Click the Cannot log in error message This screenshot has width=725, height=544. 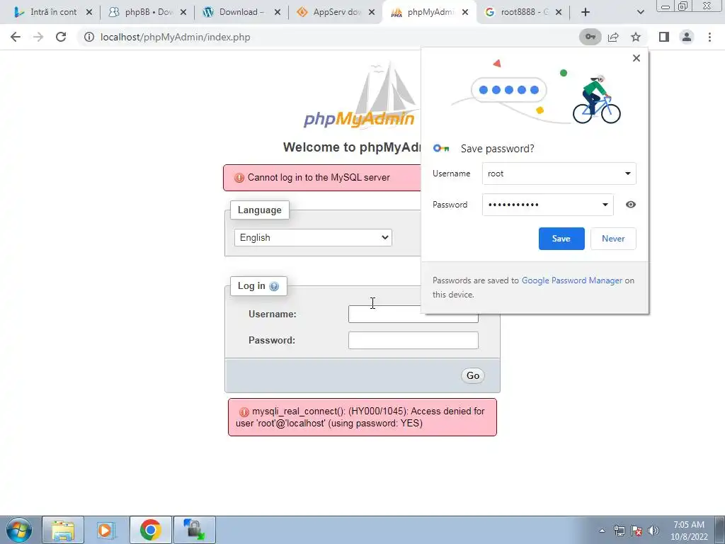coord(319,178)
